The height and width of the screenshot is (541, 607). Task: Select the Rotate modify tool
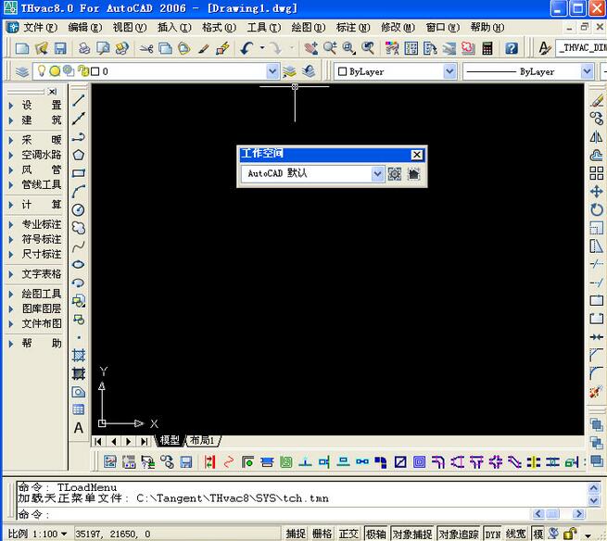click(597, 209)
